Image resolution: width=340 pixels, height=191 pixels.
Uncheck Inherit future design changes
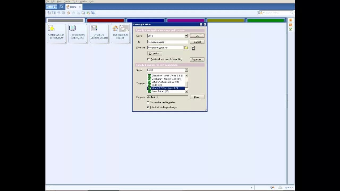[148, 107]
